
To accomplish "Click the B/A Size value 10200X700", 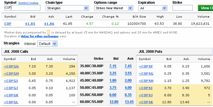I will click(x=137, y=24).
